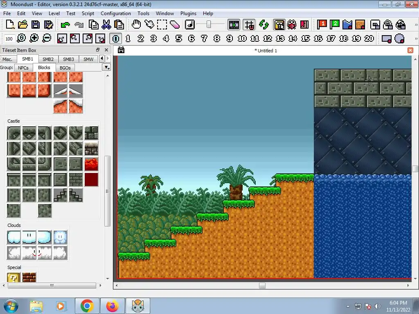The width and height of the screenshot is (419, 314).
Task: Open the tileset group dropdown arrow
Action: [107, 67]
